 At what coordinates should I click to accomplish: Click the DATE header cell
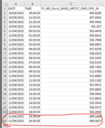16,9
